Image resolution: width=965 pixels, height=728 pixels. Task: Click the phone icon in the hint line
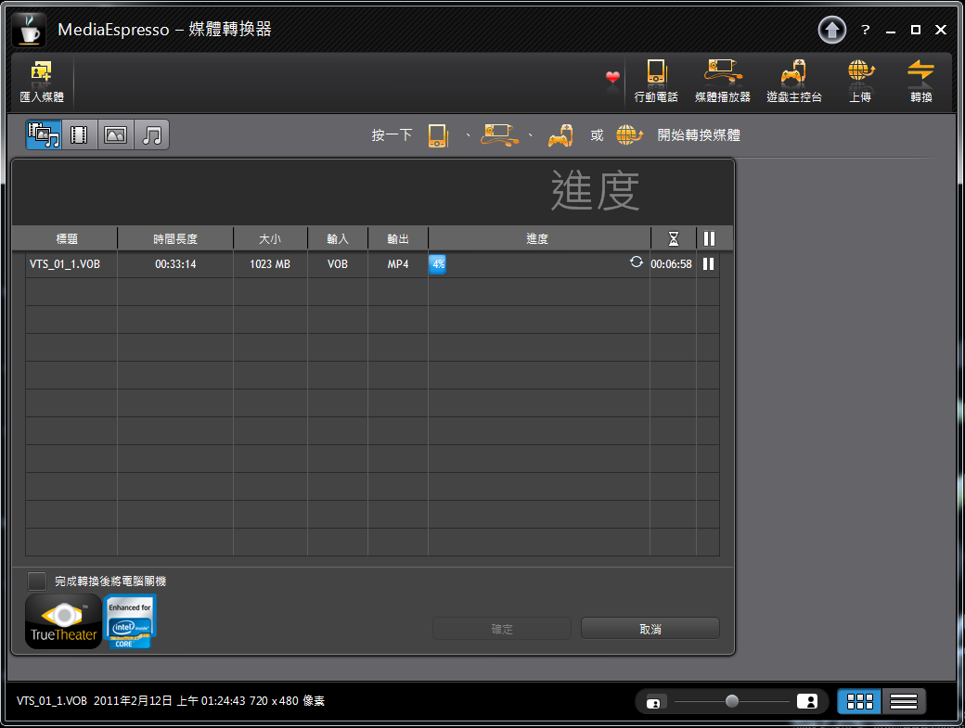click(x=438, y=135)
